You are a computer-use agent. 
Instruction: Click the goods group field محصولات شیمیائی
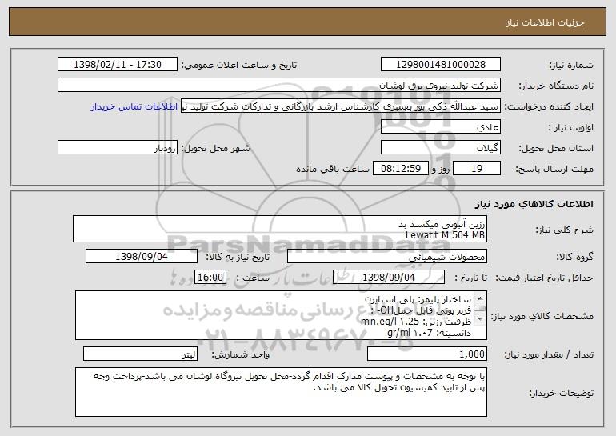point(387,257)
